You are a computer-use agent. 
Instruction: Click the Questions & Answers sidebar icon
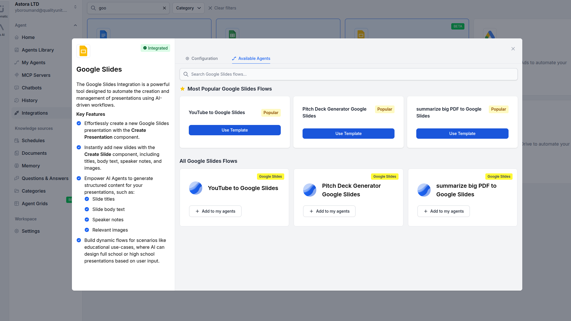17,178
